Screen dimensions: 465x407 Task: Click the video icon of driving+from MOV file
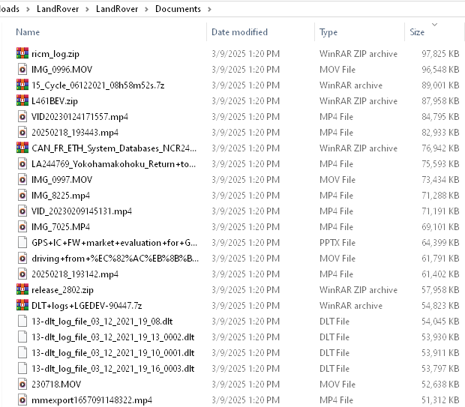tap(22, 258)
